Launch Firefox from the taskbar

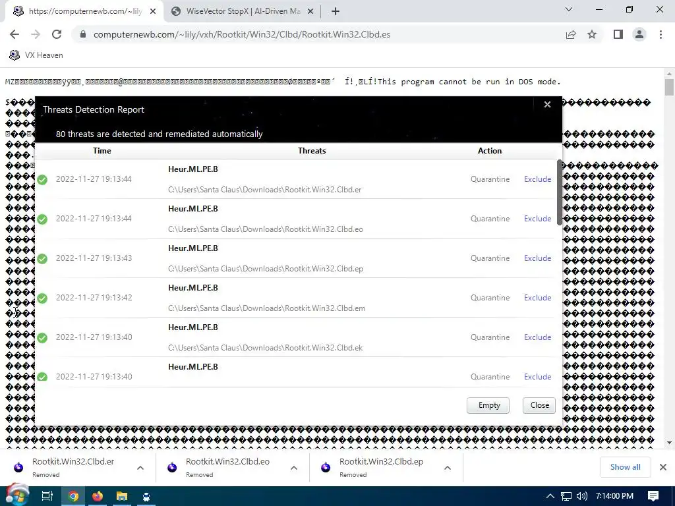point(98,497)
